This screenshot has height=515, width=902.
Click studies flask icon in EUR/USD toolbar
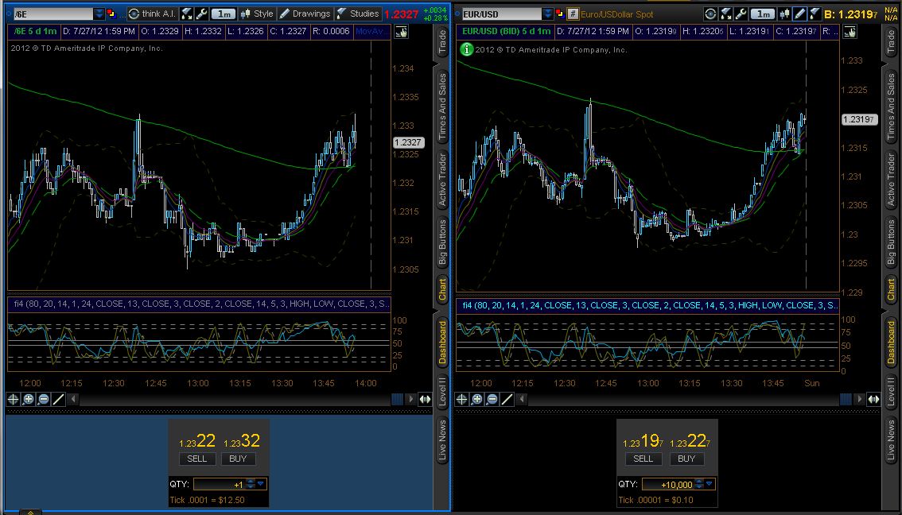point(815,14)
